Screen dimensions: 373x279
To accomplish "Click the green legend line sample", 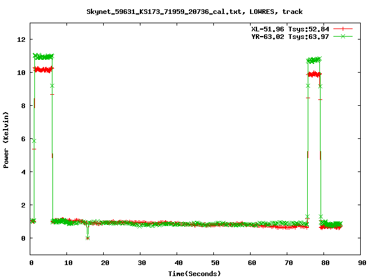I will coord(343,36).
